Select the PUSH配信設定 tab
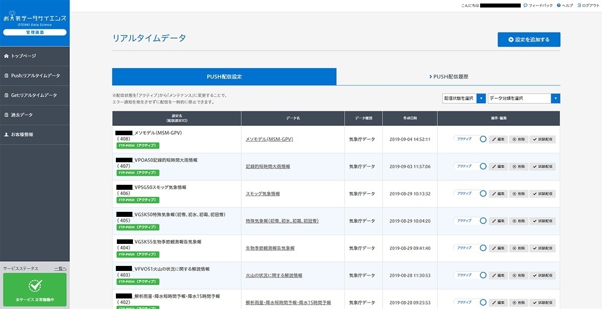Image resolution: width=602 pixels, height=309 pixels. (224, 77)
